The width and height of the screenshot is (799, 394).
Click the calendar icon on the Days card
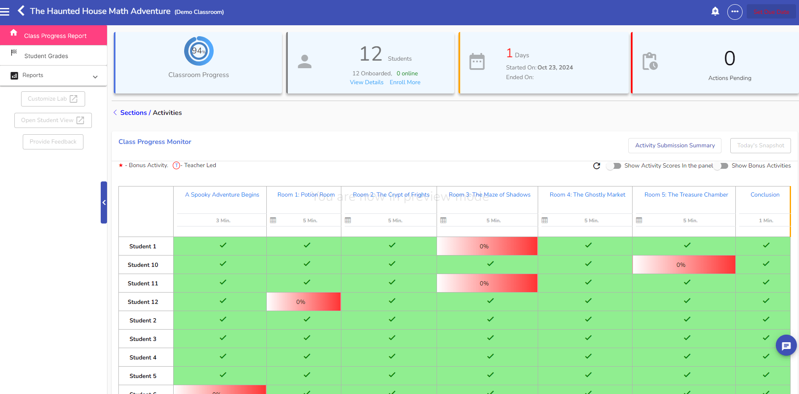tap(477, 62)
